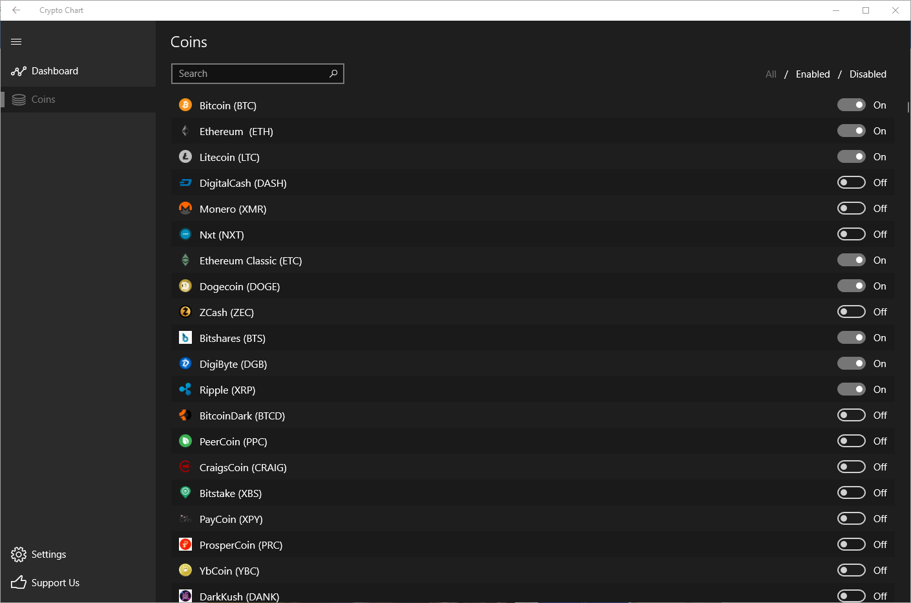Turn on Monero (XMR) toggle
The width and height of the screenshot is (911, 603).
tap(852, 208)
